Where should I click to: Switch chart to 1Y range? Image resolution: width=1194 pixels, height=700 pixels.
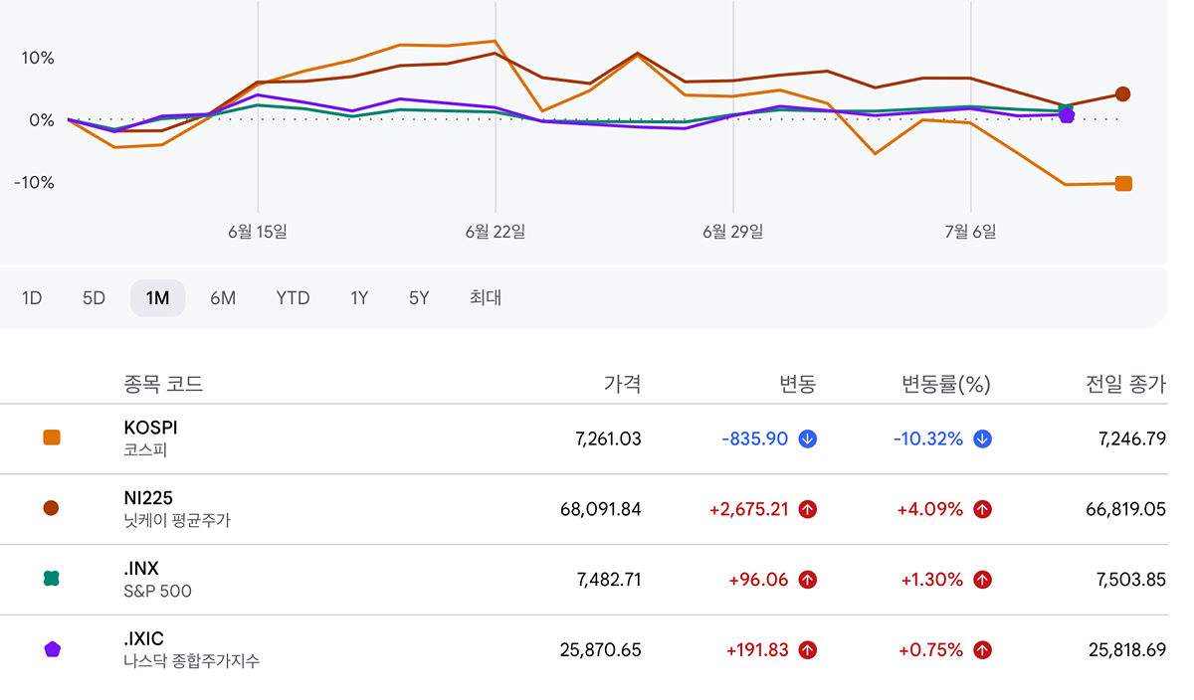359,298
